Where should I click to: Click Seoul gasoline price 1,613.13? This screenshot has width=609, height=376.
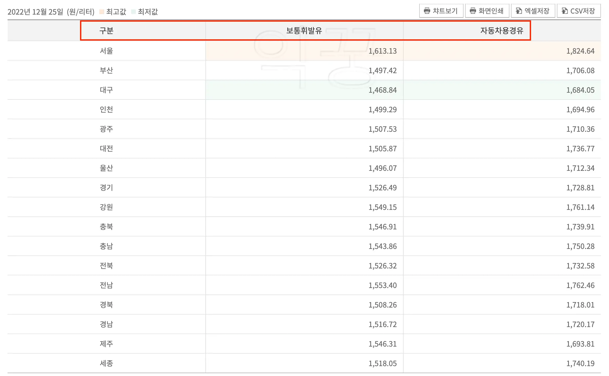point(382,51)
